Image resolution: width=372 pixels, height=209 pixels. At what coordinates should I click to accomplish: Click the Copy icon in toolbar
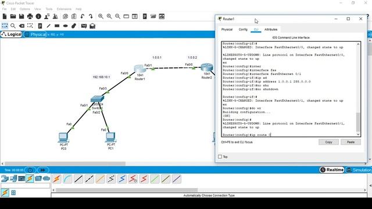click(65, 16)
